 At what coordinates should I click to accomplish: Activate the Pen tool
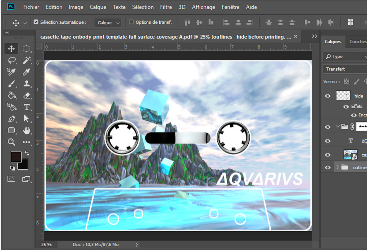pos(12,119)
